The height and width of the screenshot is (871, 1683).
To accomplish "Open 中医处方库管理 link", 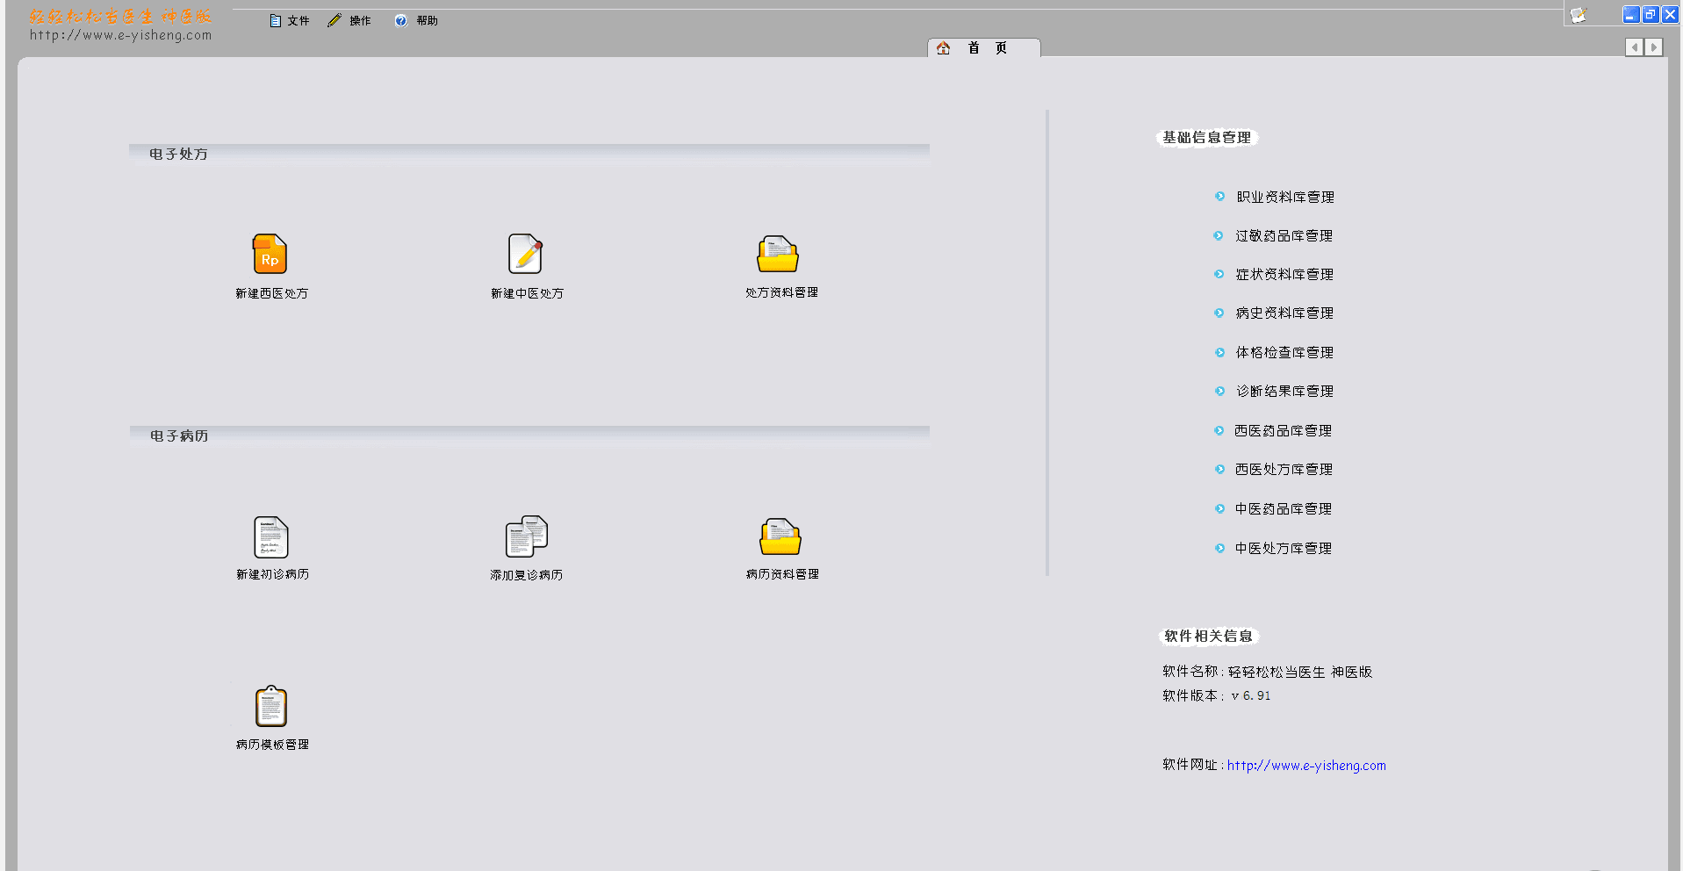I will point(1283,549).
